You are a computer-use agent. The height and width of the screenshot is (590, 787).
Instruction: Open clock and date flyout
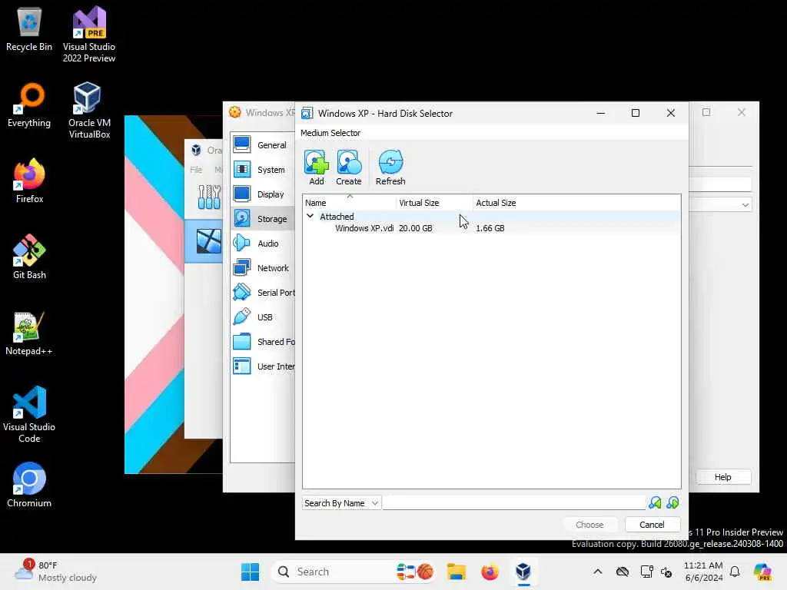click(x=704, y=572)
